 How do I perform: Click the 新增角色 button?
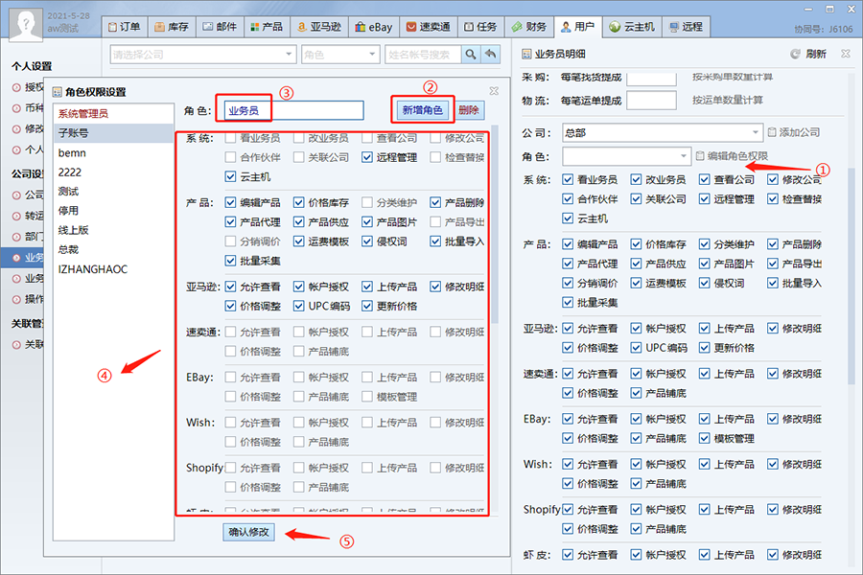pyautogui.click(x=422, y=110)
